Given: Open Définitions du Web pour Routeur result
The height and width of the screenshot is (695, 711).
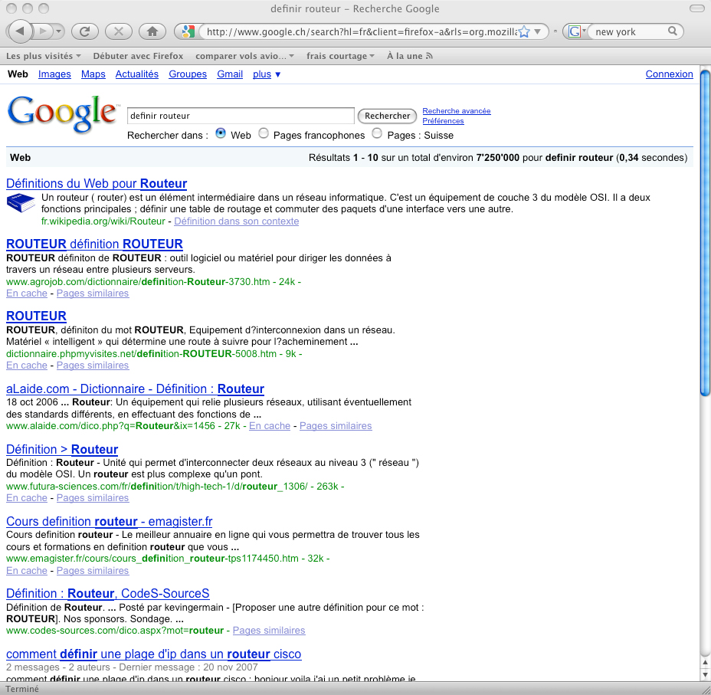Looking at the screenshot, I should (x=97, y=184).
